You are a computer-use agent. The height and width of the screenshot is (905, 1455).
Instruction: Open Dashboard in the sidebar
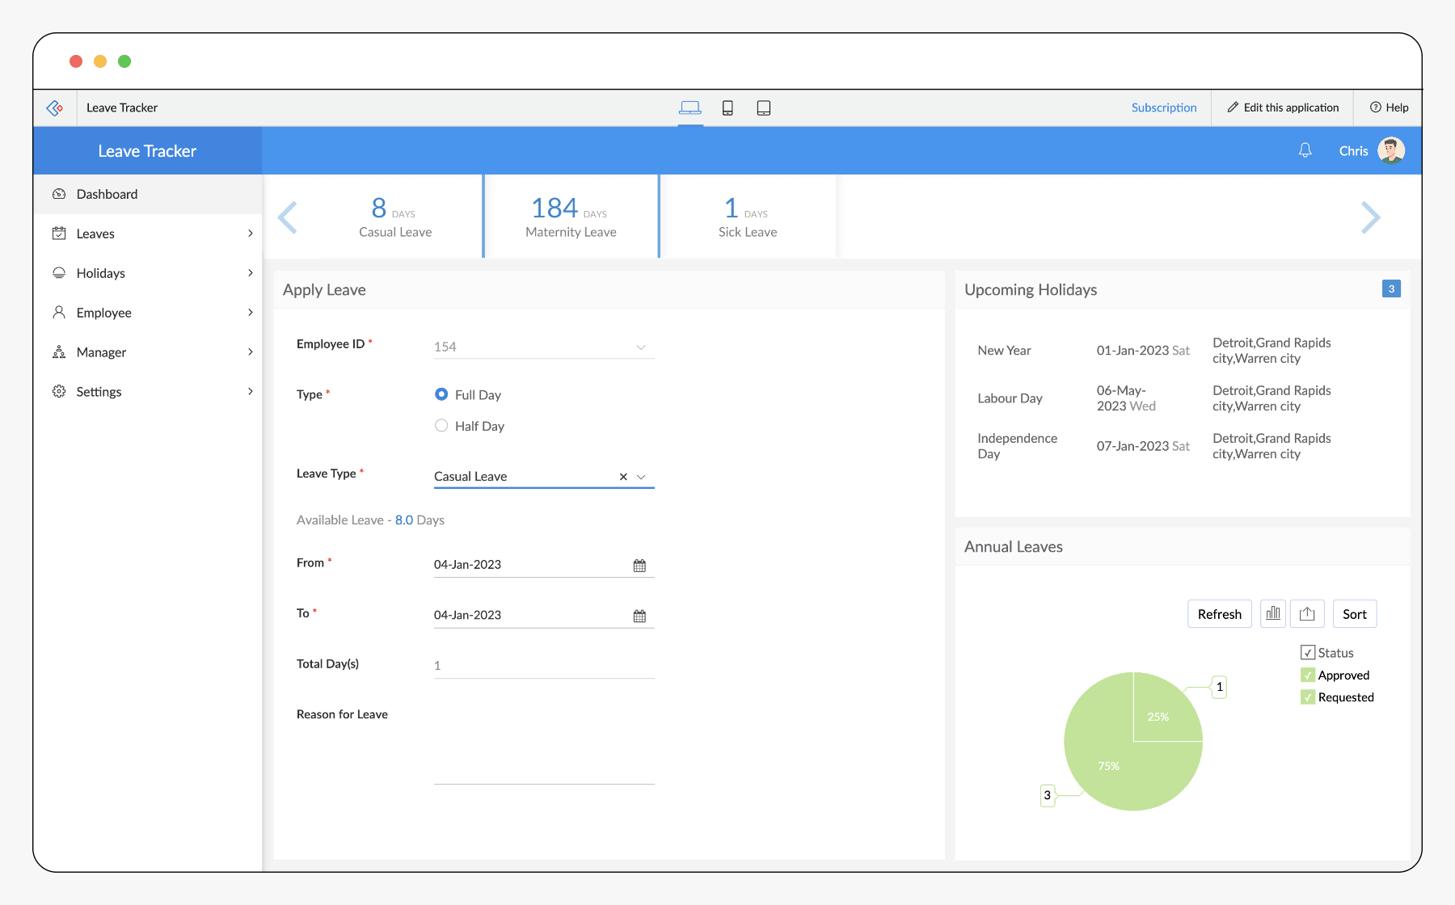click(108, 194)
